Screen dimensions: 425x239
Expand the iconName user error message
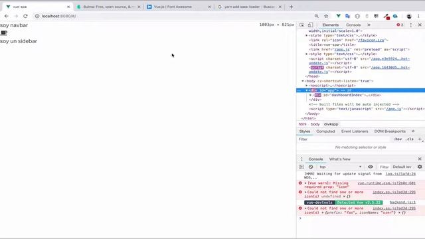(x=305, y=208)
